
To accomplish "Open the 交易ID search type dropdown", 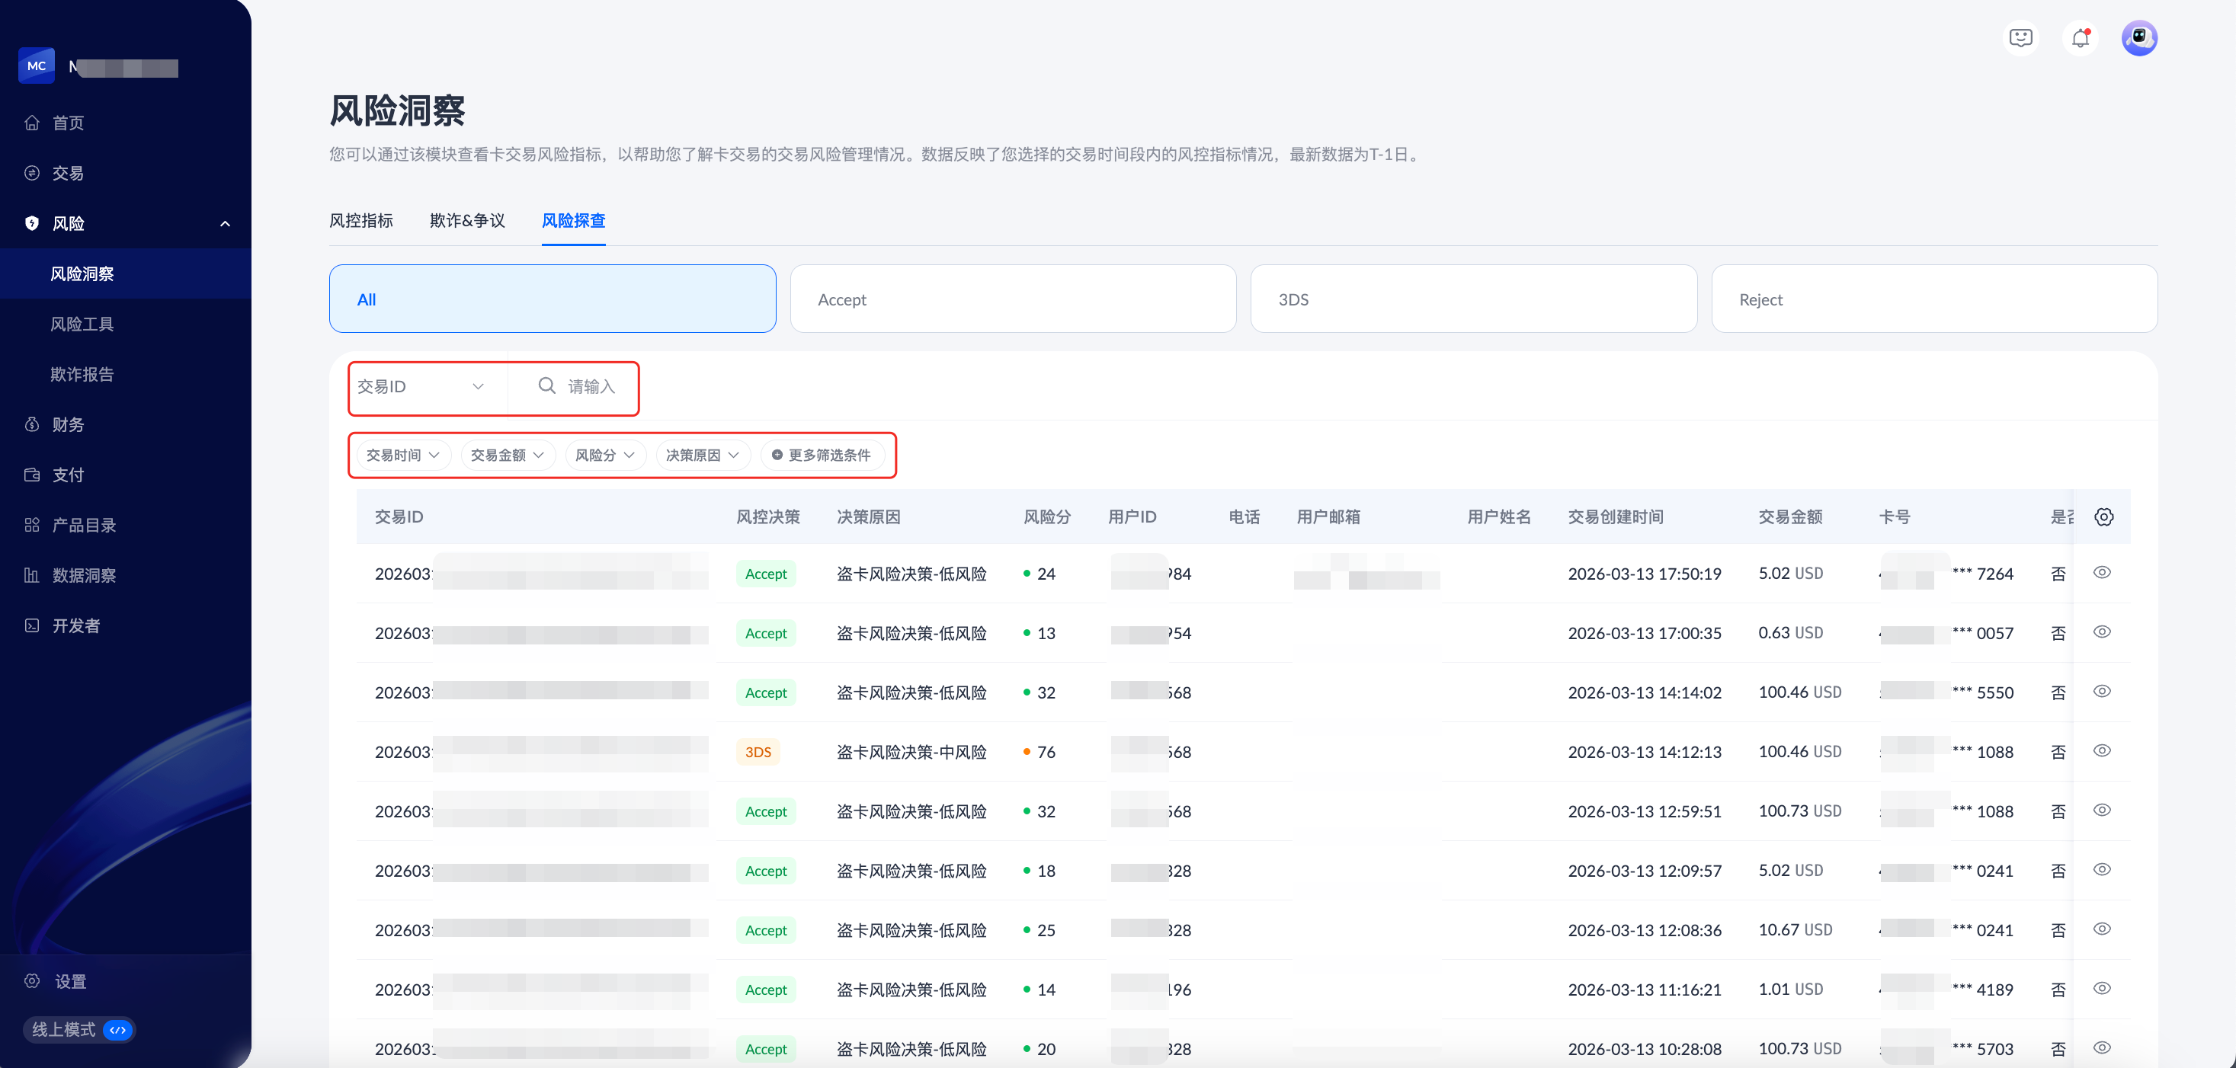I will click(x=421, y=387).
